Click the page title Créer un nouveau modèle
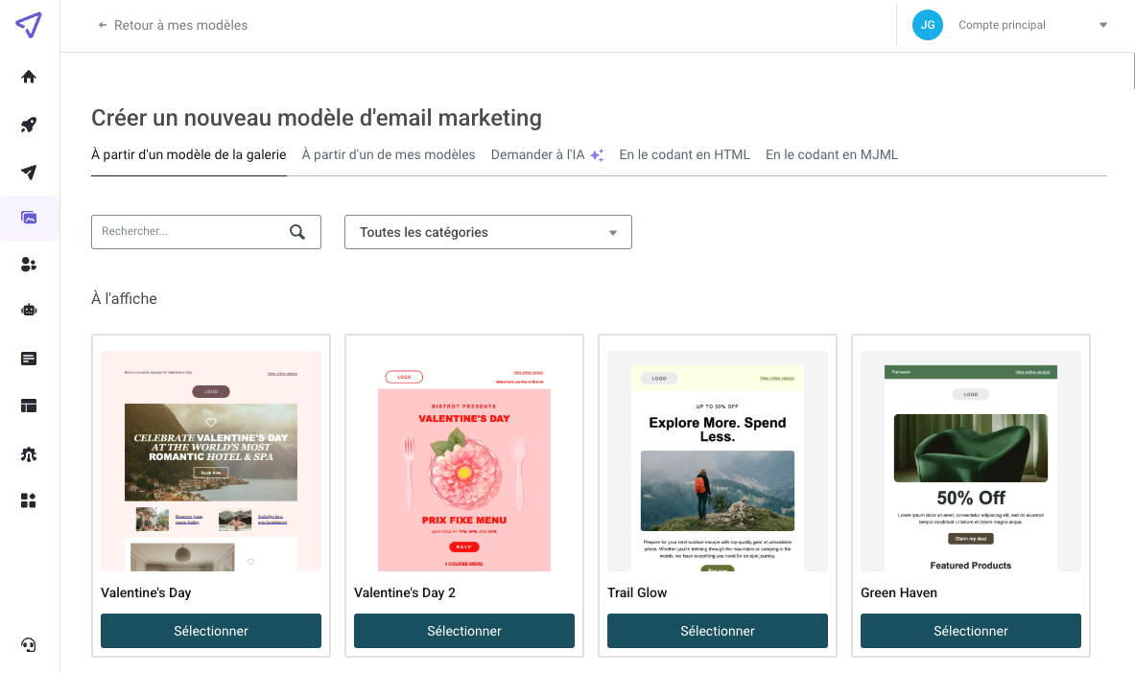Screen dimensions: 1135x673 [317, 118]
